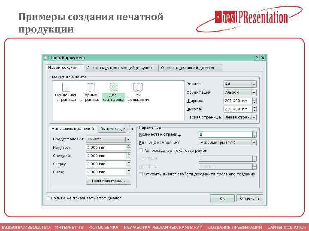Open the recent documents tab

tap(190, 68)
